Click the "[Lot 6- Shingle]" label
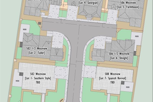The width and height of the screenshot is (153, 102). (x=119, y=58)
